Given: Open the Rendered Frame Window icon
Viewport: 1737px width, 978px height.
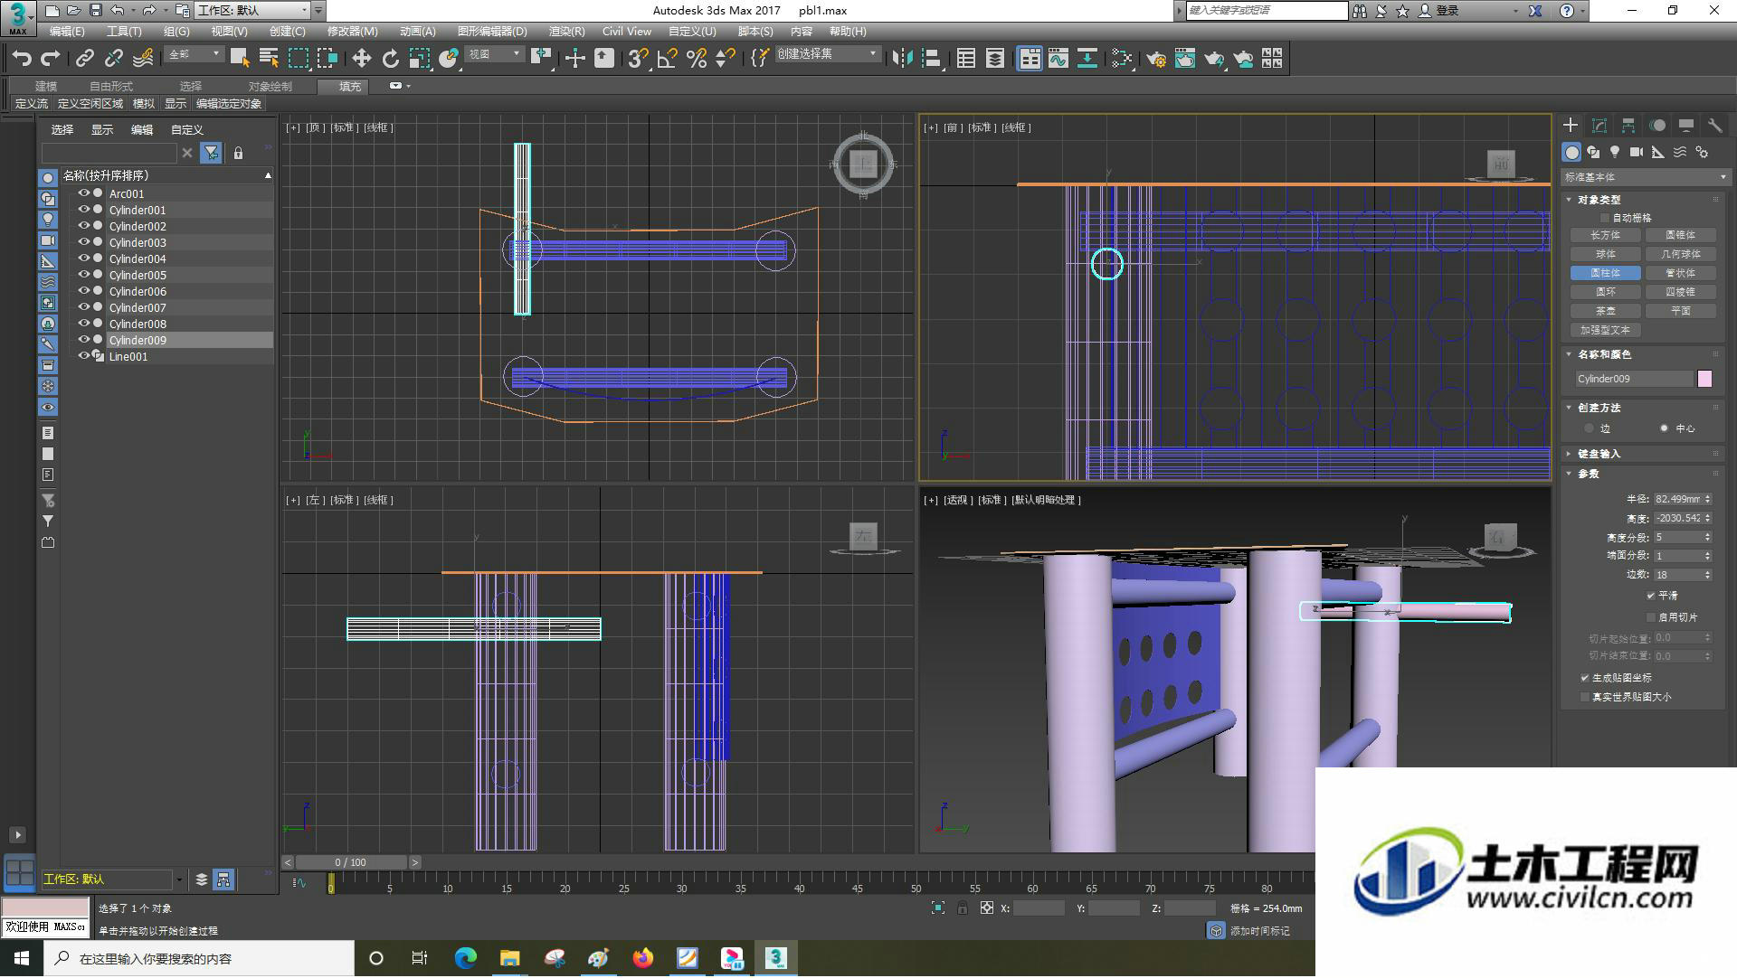Looking at the screenshot, I should tap(1184, 59).
